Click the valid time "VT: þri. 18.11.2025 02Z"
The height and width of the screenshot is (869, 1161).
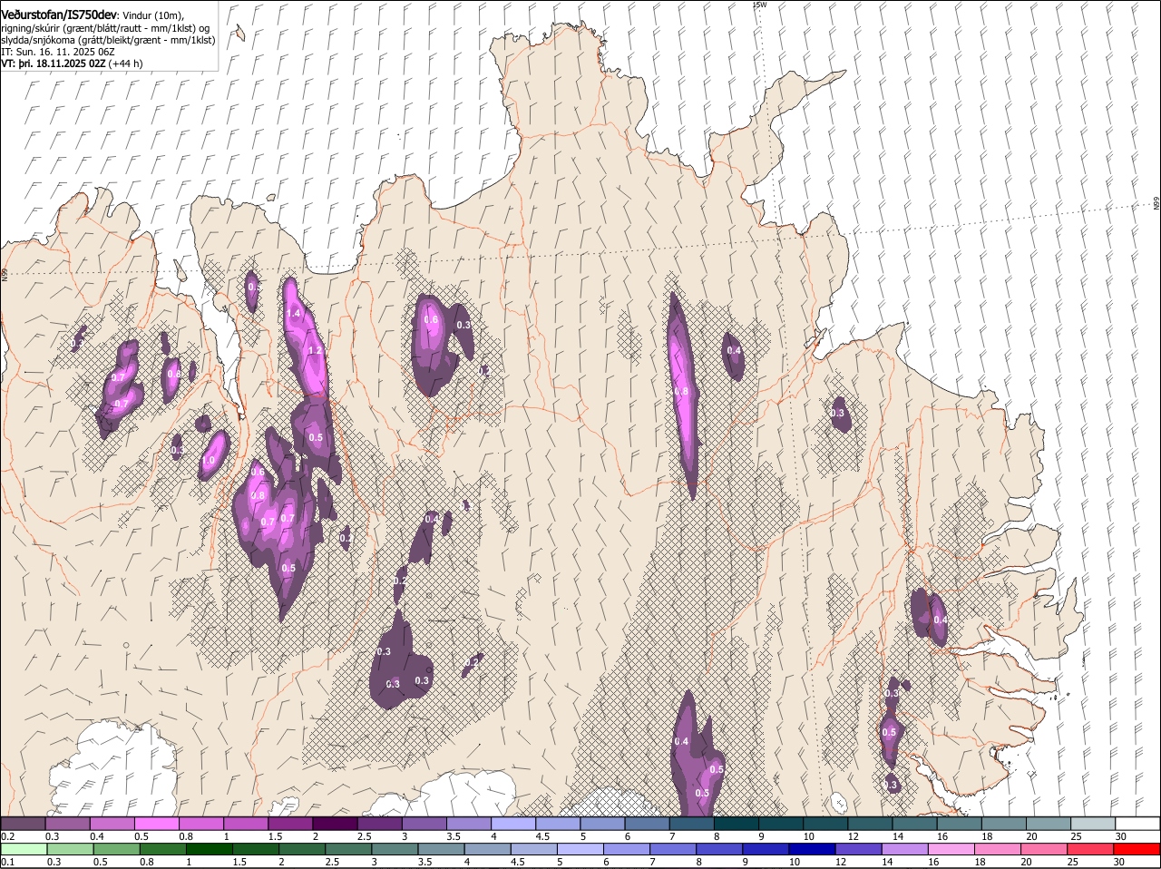[53, 63]
